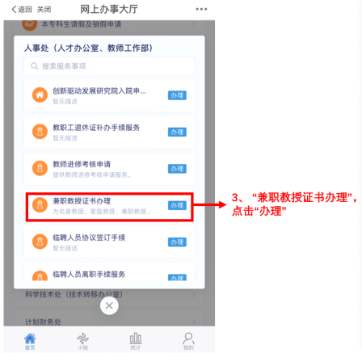The width and height of the screenshot is (362, 353).
Task: Tap the three-dot more options icon
Action: click(201, 9)
